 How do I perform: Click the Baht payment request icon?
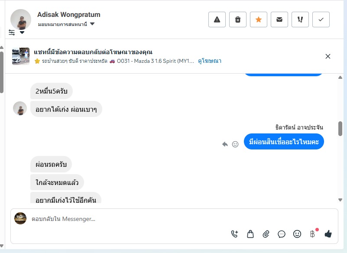(x=312, y=234)
